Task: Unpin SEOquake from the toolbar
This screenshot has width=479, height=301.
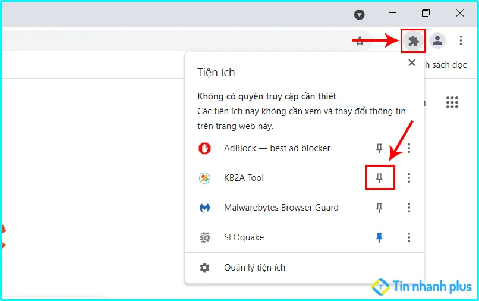Action: tap(379, 237)
